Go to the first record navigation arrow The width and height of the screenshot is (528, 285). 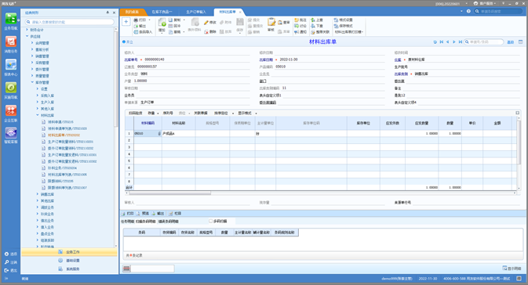[x=442, y=42]
